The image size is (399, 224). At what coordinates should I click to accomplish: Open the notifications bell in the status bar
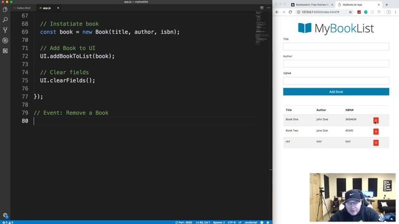pyautogui.click(x=267, y=222)
